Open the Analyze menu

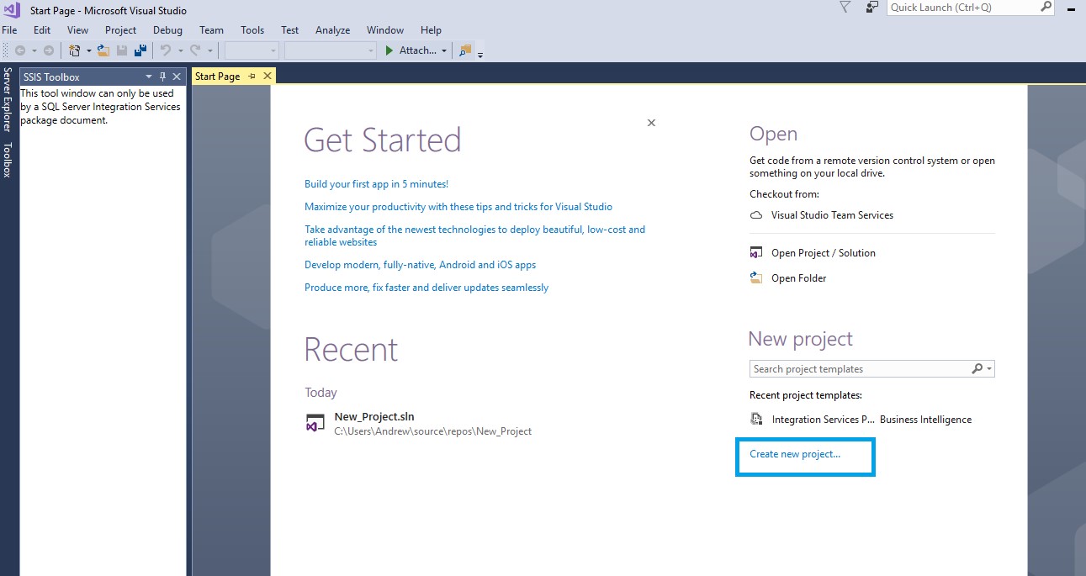coord(332,29)
